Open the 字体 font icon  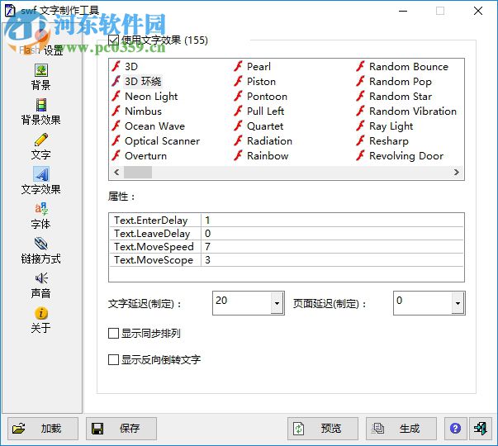[41, 209]
